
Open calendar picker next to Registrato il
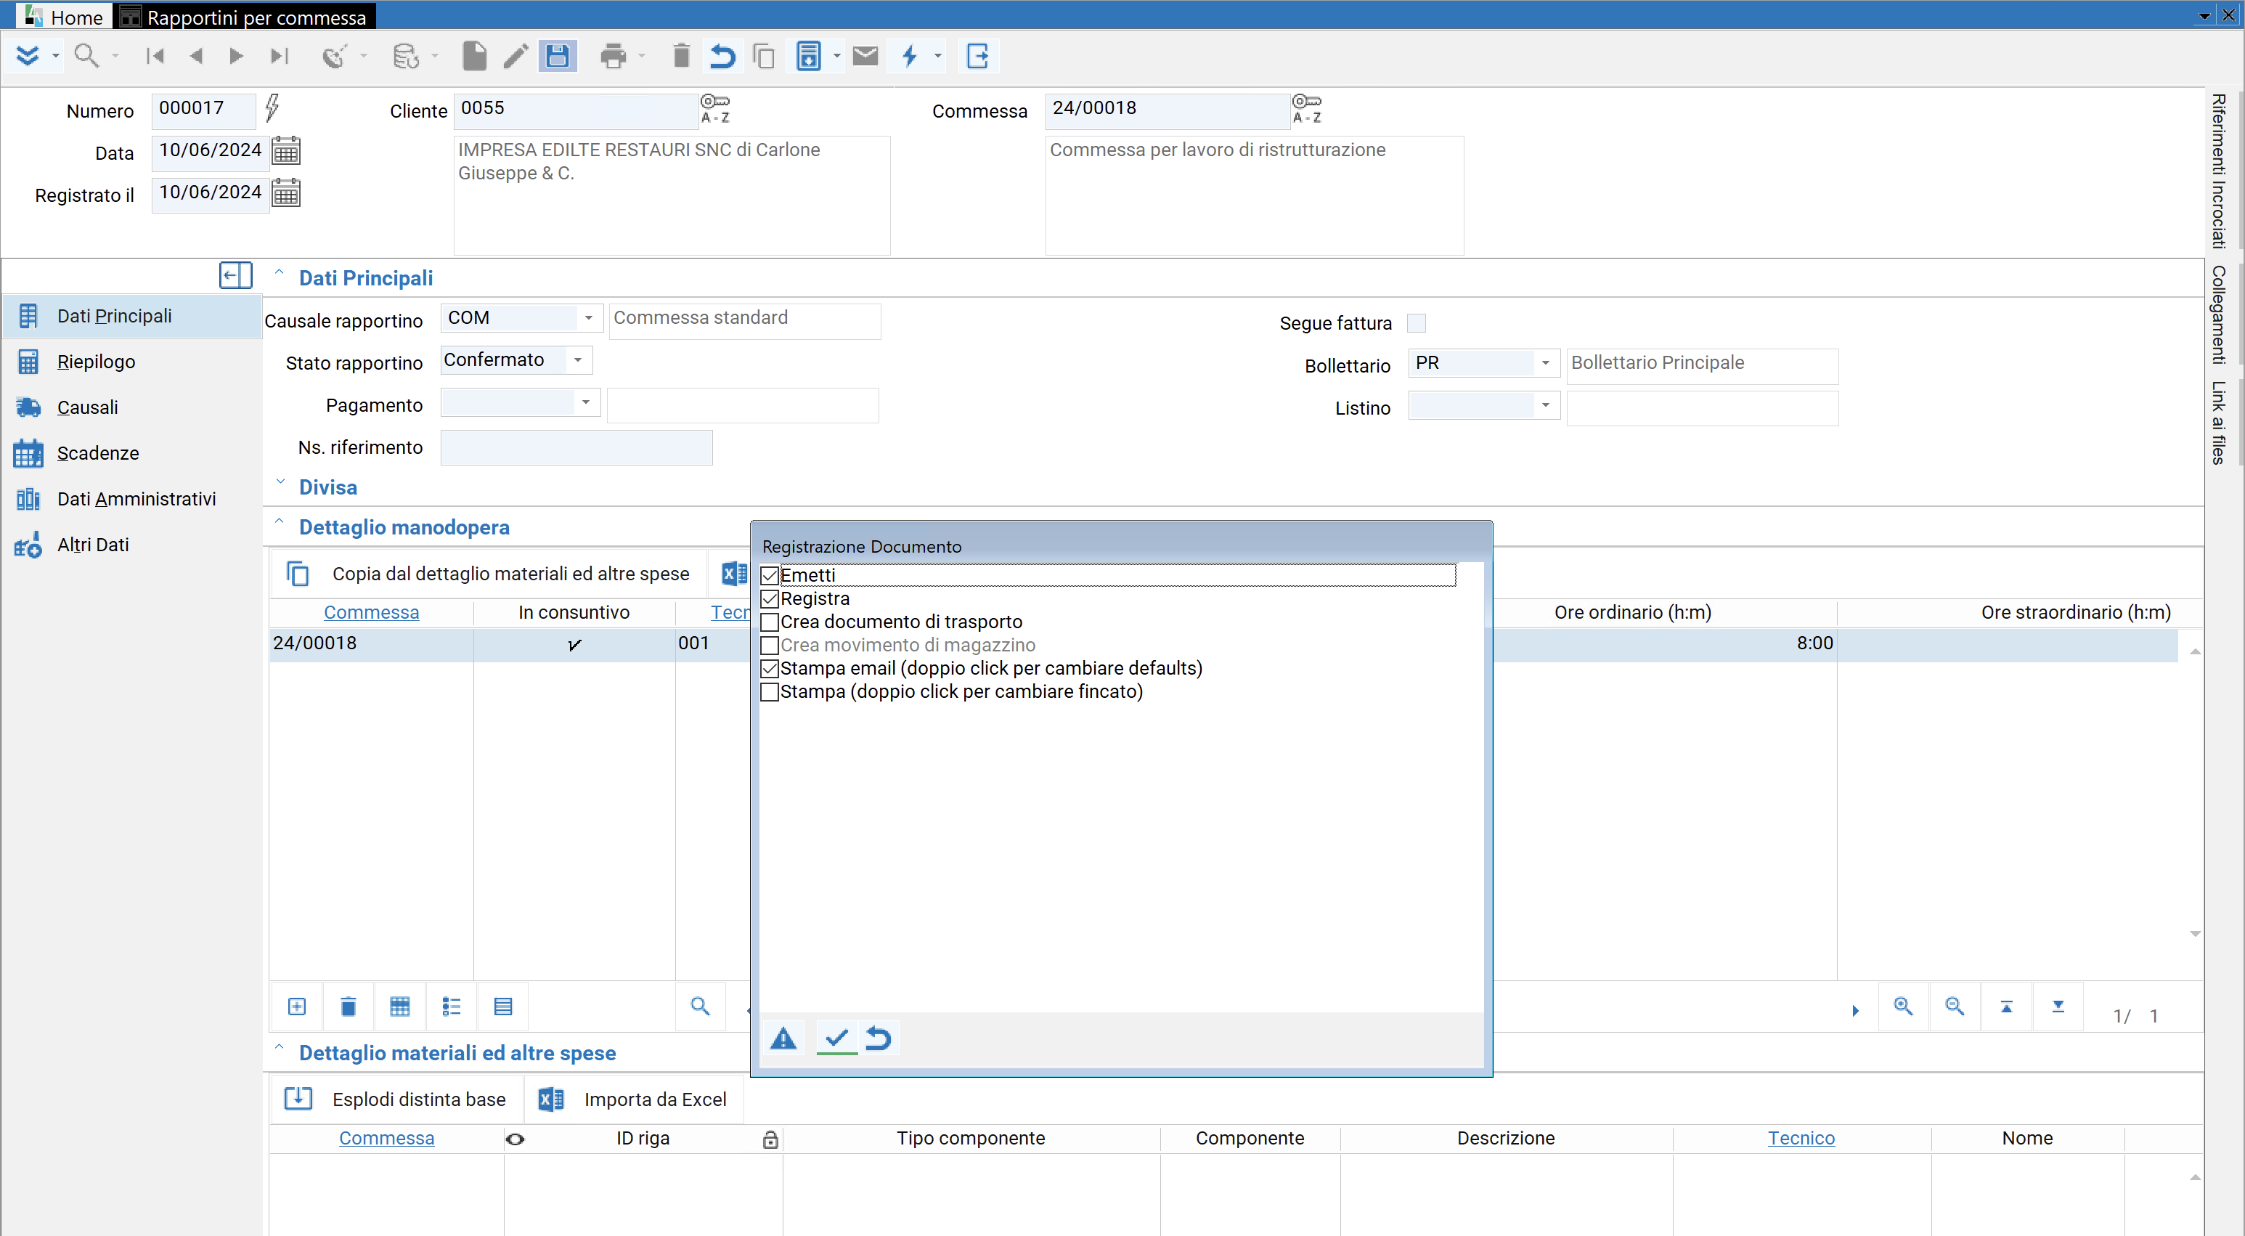click(x=286, y=192)
